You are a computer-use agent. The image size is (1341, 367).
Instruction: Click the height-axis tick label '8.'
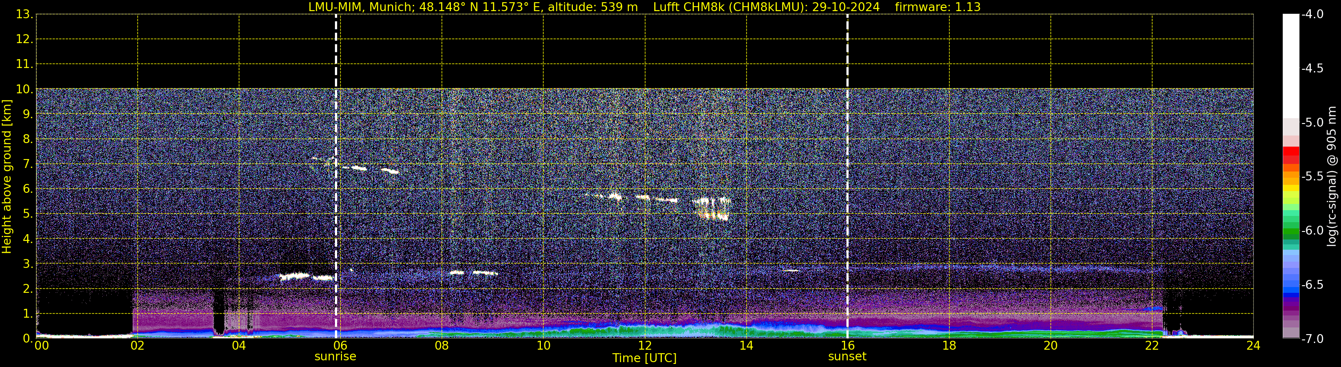(x=28, y=140)
